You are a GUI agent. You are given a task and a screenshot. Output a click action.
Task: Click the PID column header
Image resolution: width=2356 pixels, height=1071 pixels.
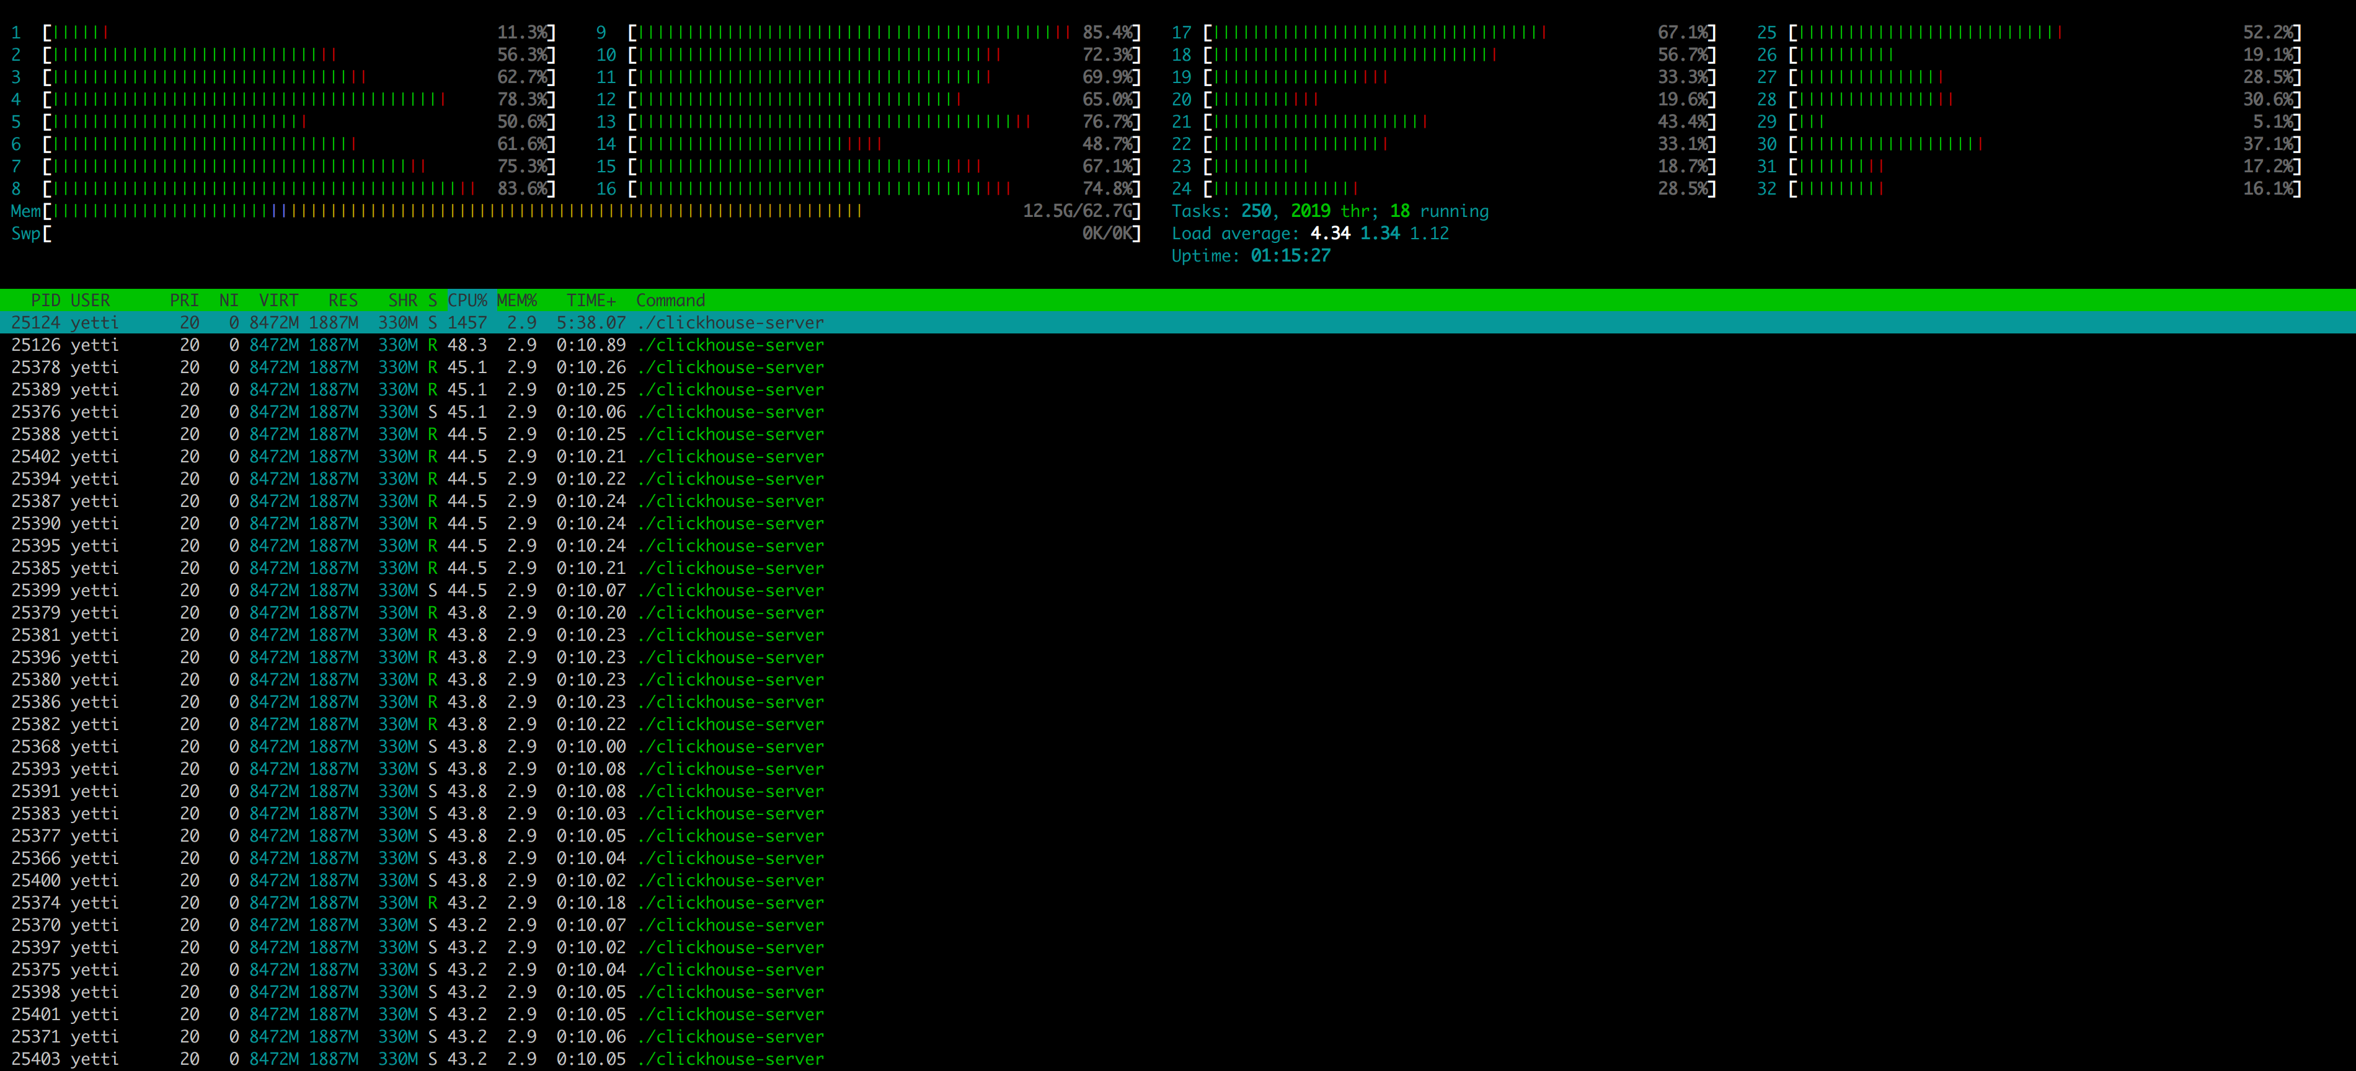pyautogui.click(x=45, y=300)
